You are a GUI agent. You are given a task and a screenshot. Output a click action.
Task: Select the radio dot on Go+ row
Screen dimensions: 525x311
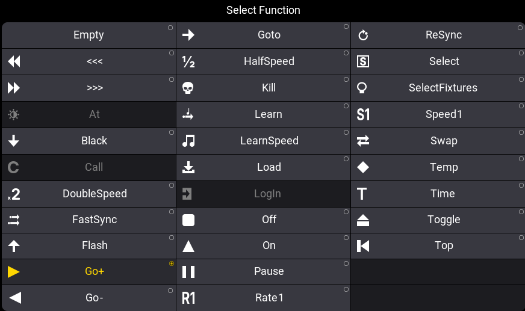tap(172, 263)
